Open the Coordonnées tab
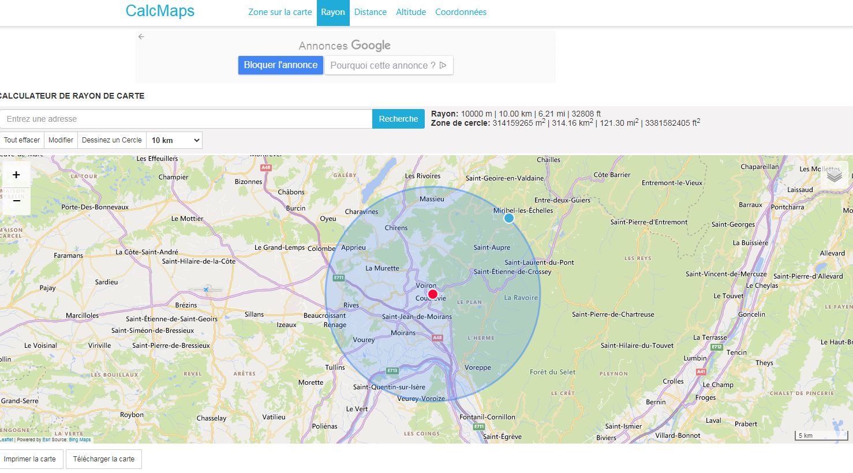This screenshot has width=853, height=473. point(461,12)
